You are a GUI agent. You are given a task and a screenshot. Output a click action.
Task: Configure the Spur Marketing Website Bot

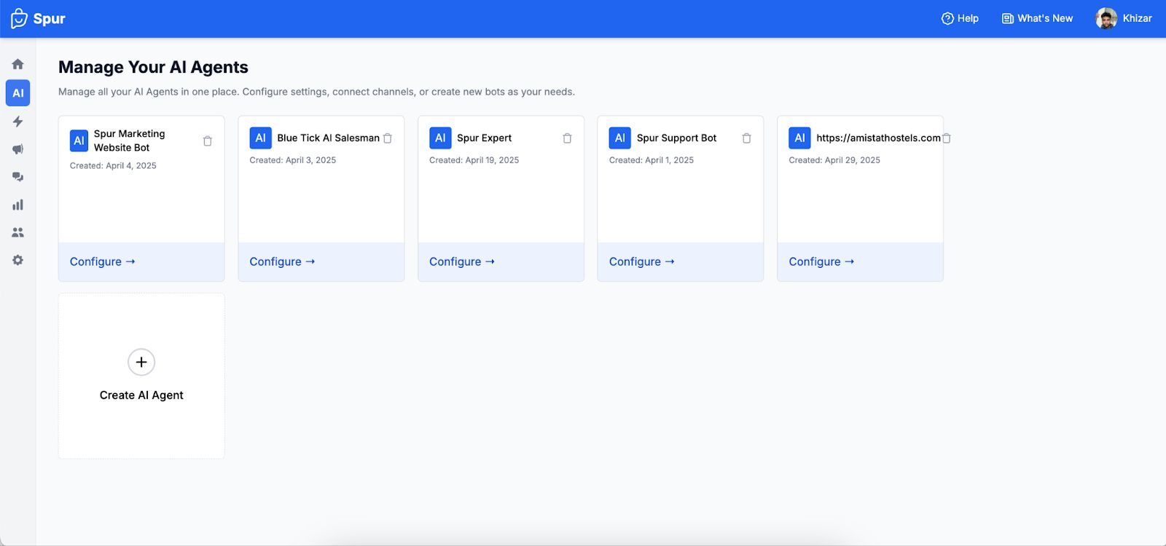click(103, 261)
